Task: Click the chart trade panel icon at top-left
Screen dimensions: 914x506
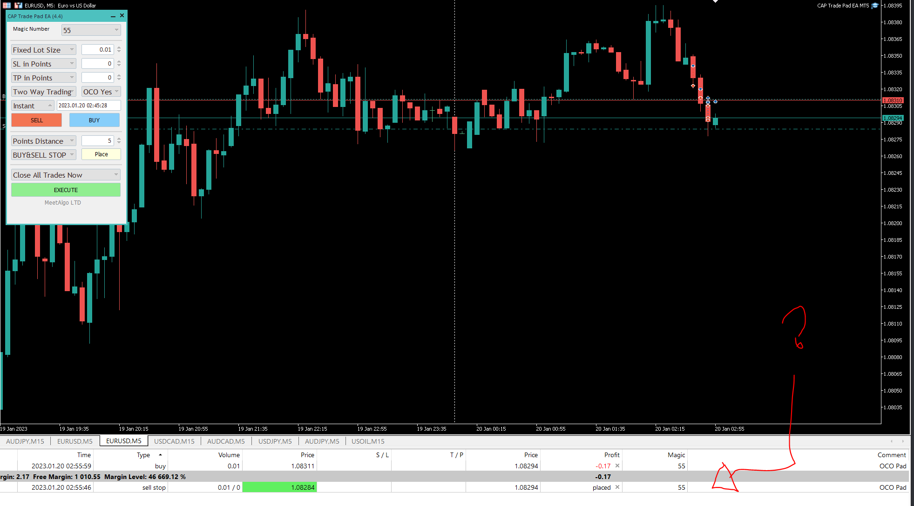Action: coord(18,6)
